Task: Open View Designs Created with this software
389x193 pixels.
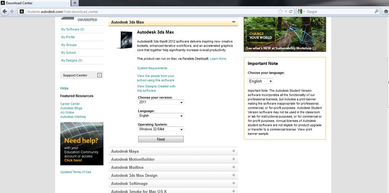Action: [x=156, y=89]
